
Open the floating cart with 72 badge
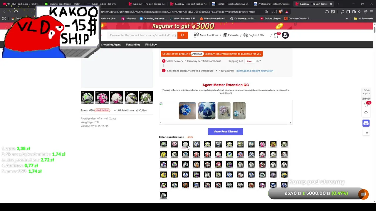click(366, 105)
